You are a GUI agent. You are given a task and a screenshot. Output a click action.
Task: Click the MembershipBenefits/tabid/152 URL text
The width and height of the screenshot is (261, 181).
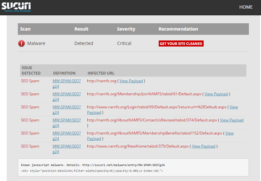155,133
